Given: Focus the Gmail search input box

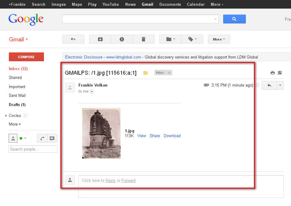Looking at the screenshot, I should (138, 19).
